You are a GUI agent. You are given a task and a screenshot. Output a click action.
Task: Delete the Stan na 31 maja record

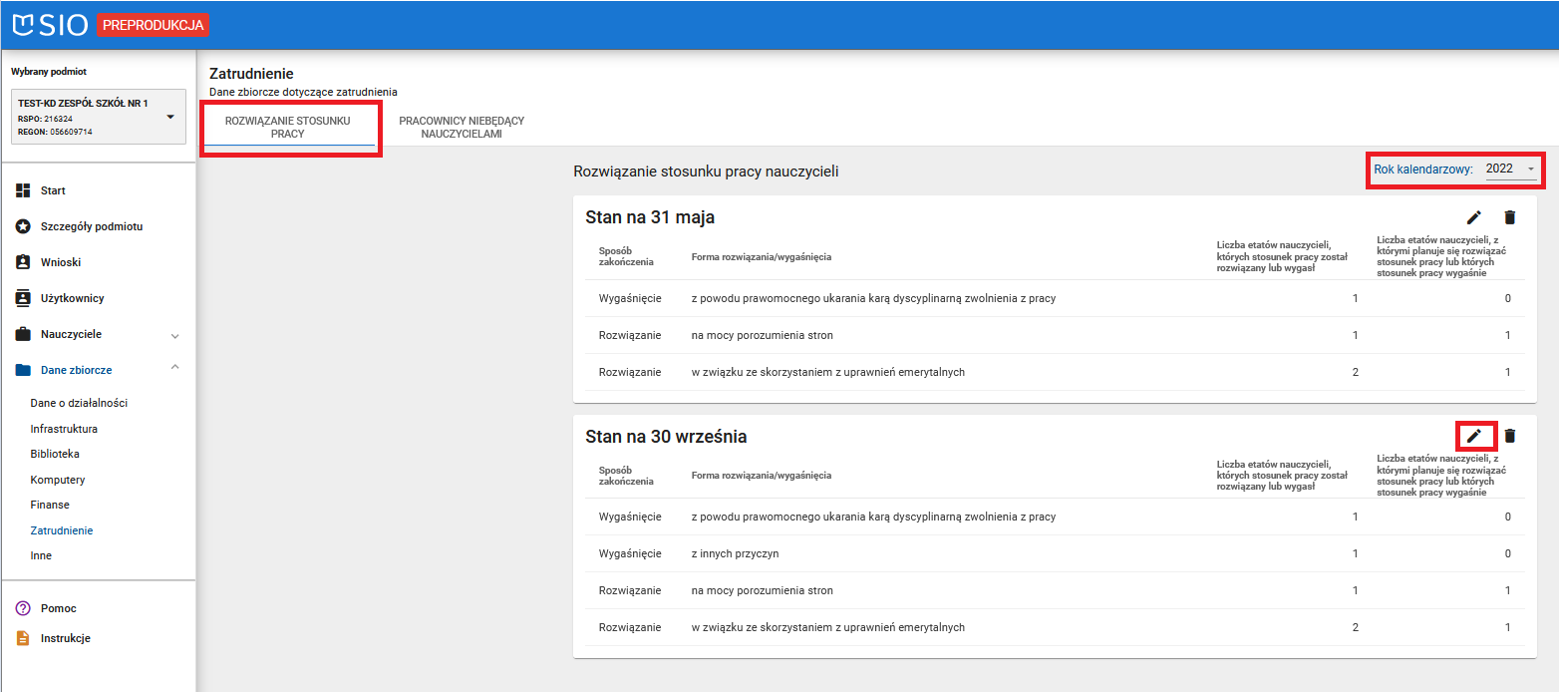(1509, 217)
